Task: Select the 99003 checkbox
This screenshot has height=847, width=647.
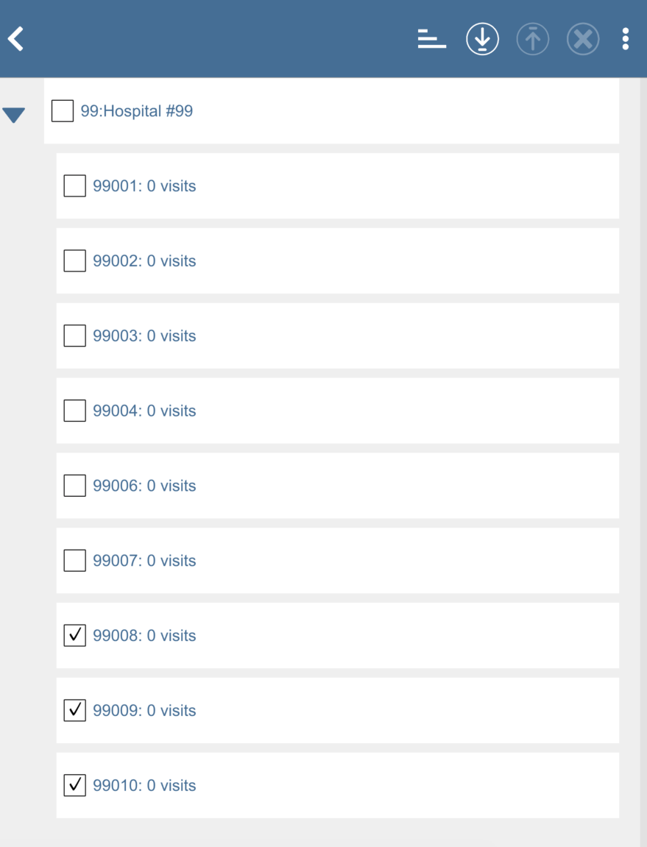Action: (x=74, y=336)
